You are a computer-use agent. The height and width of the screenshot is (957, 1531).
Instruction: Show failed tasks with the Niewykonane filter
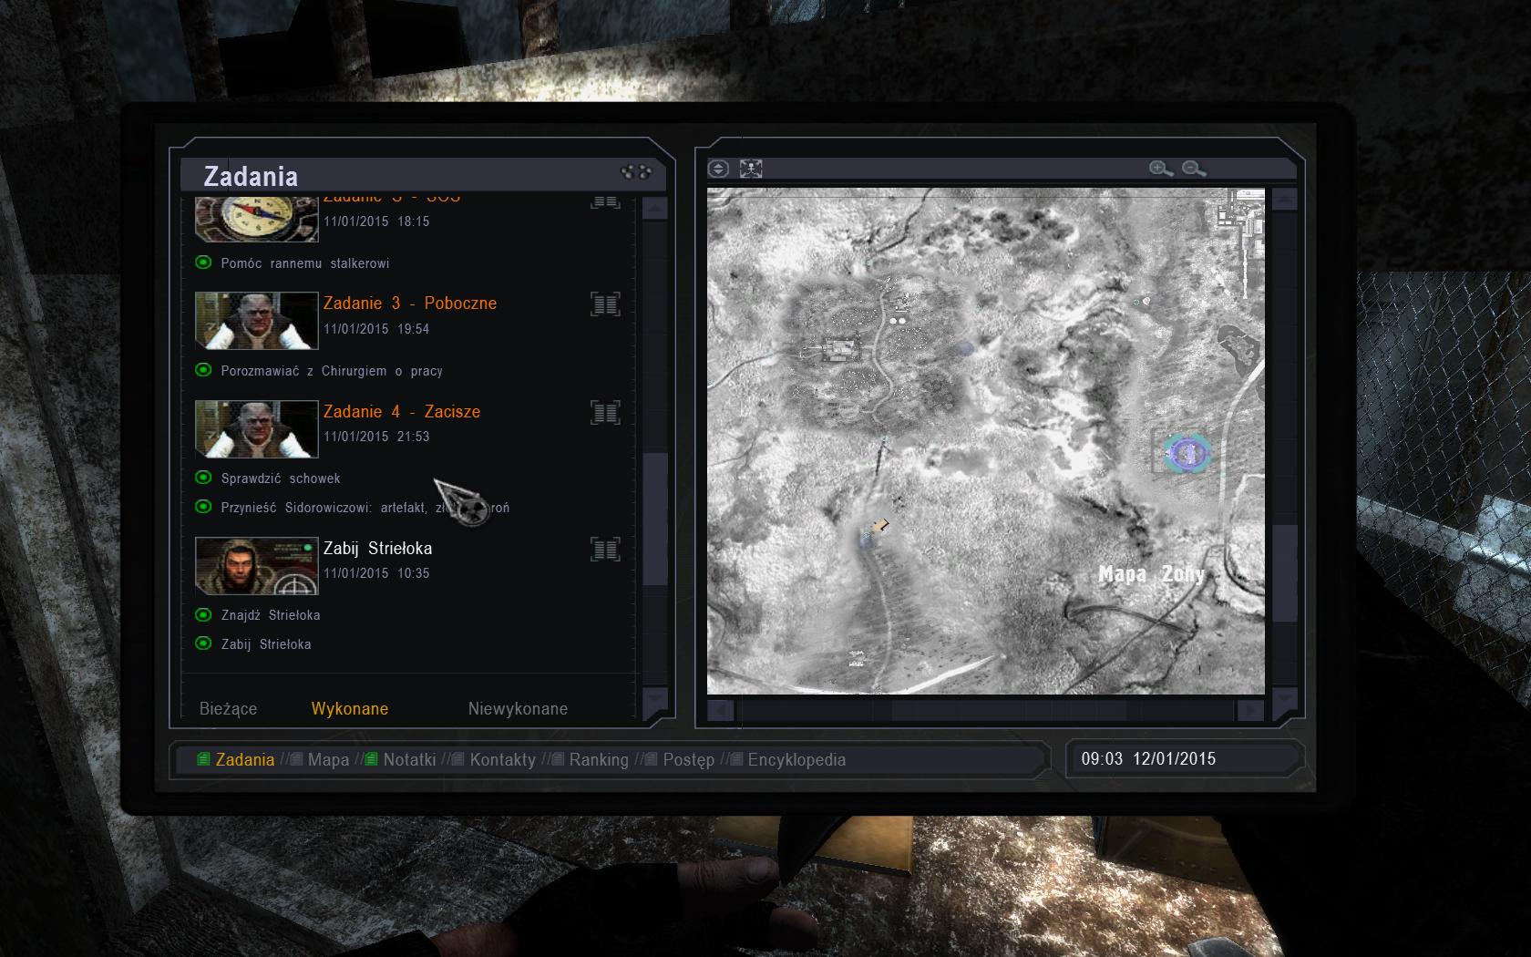click(x=518, y=709)
